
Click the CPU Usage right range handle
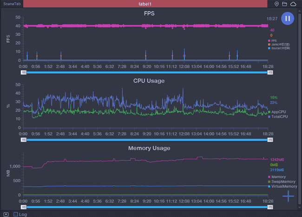270,139
